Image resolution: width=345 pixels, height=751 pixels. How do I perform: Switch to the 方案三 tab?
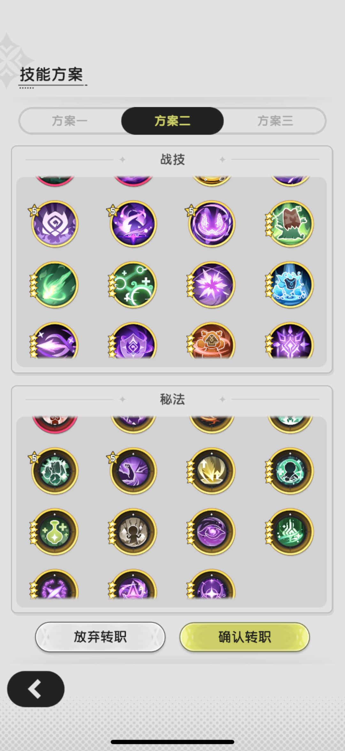pyautogui.click(x=275, y=121)
